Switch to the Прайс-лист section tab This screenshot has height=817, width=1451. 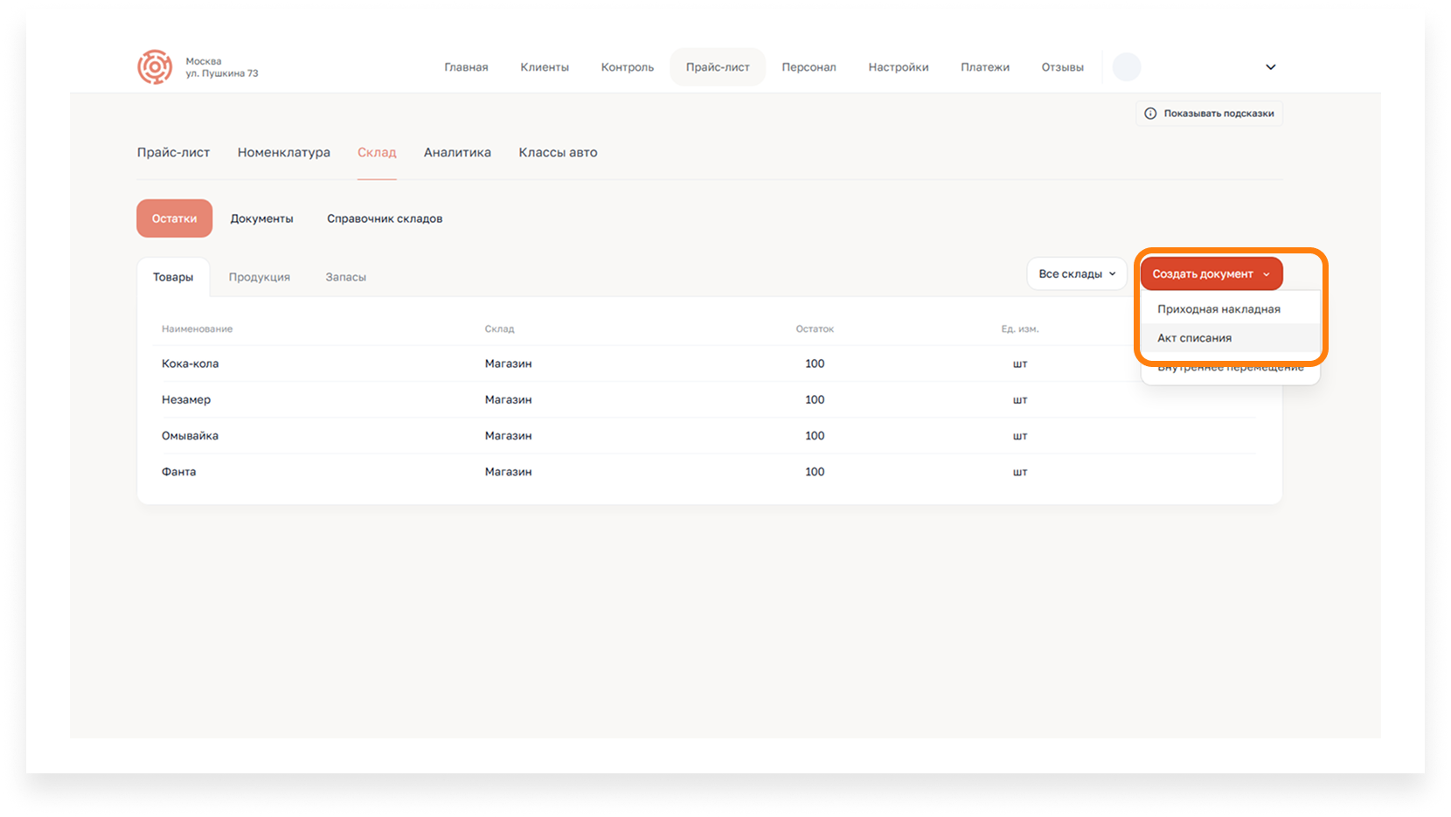(173, 152)
